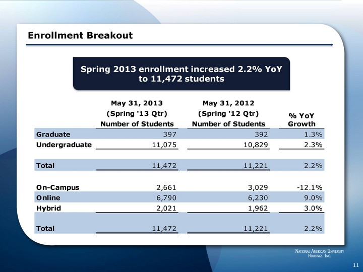Select the Graduate value 397
Image resolution: width=363 pixels, height=272 pixels.
(x=169, y=134)
